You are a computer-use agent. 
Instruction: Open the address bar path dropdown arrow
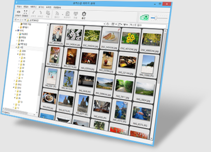[105, 24]
